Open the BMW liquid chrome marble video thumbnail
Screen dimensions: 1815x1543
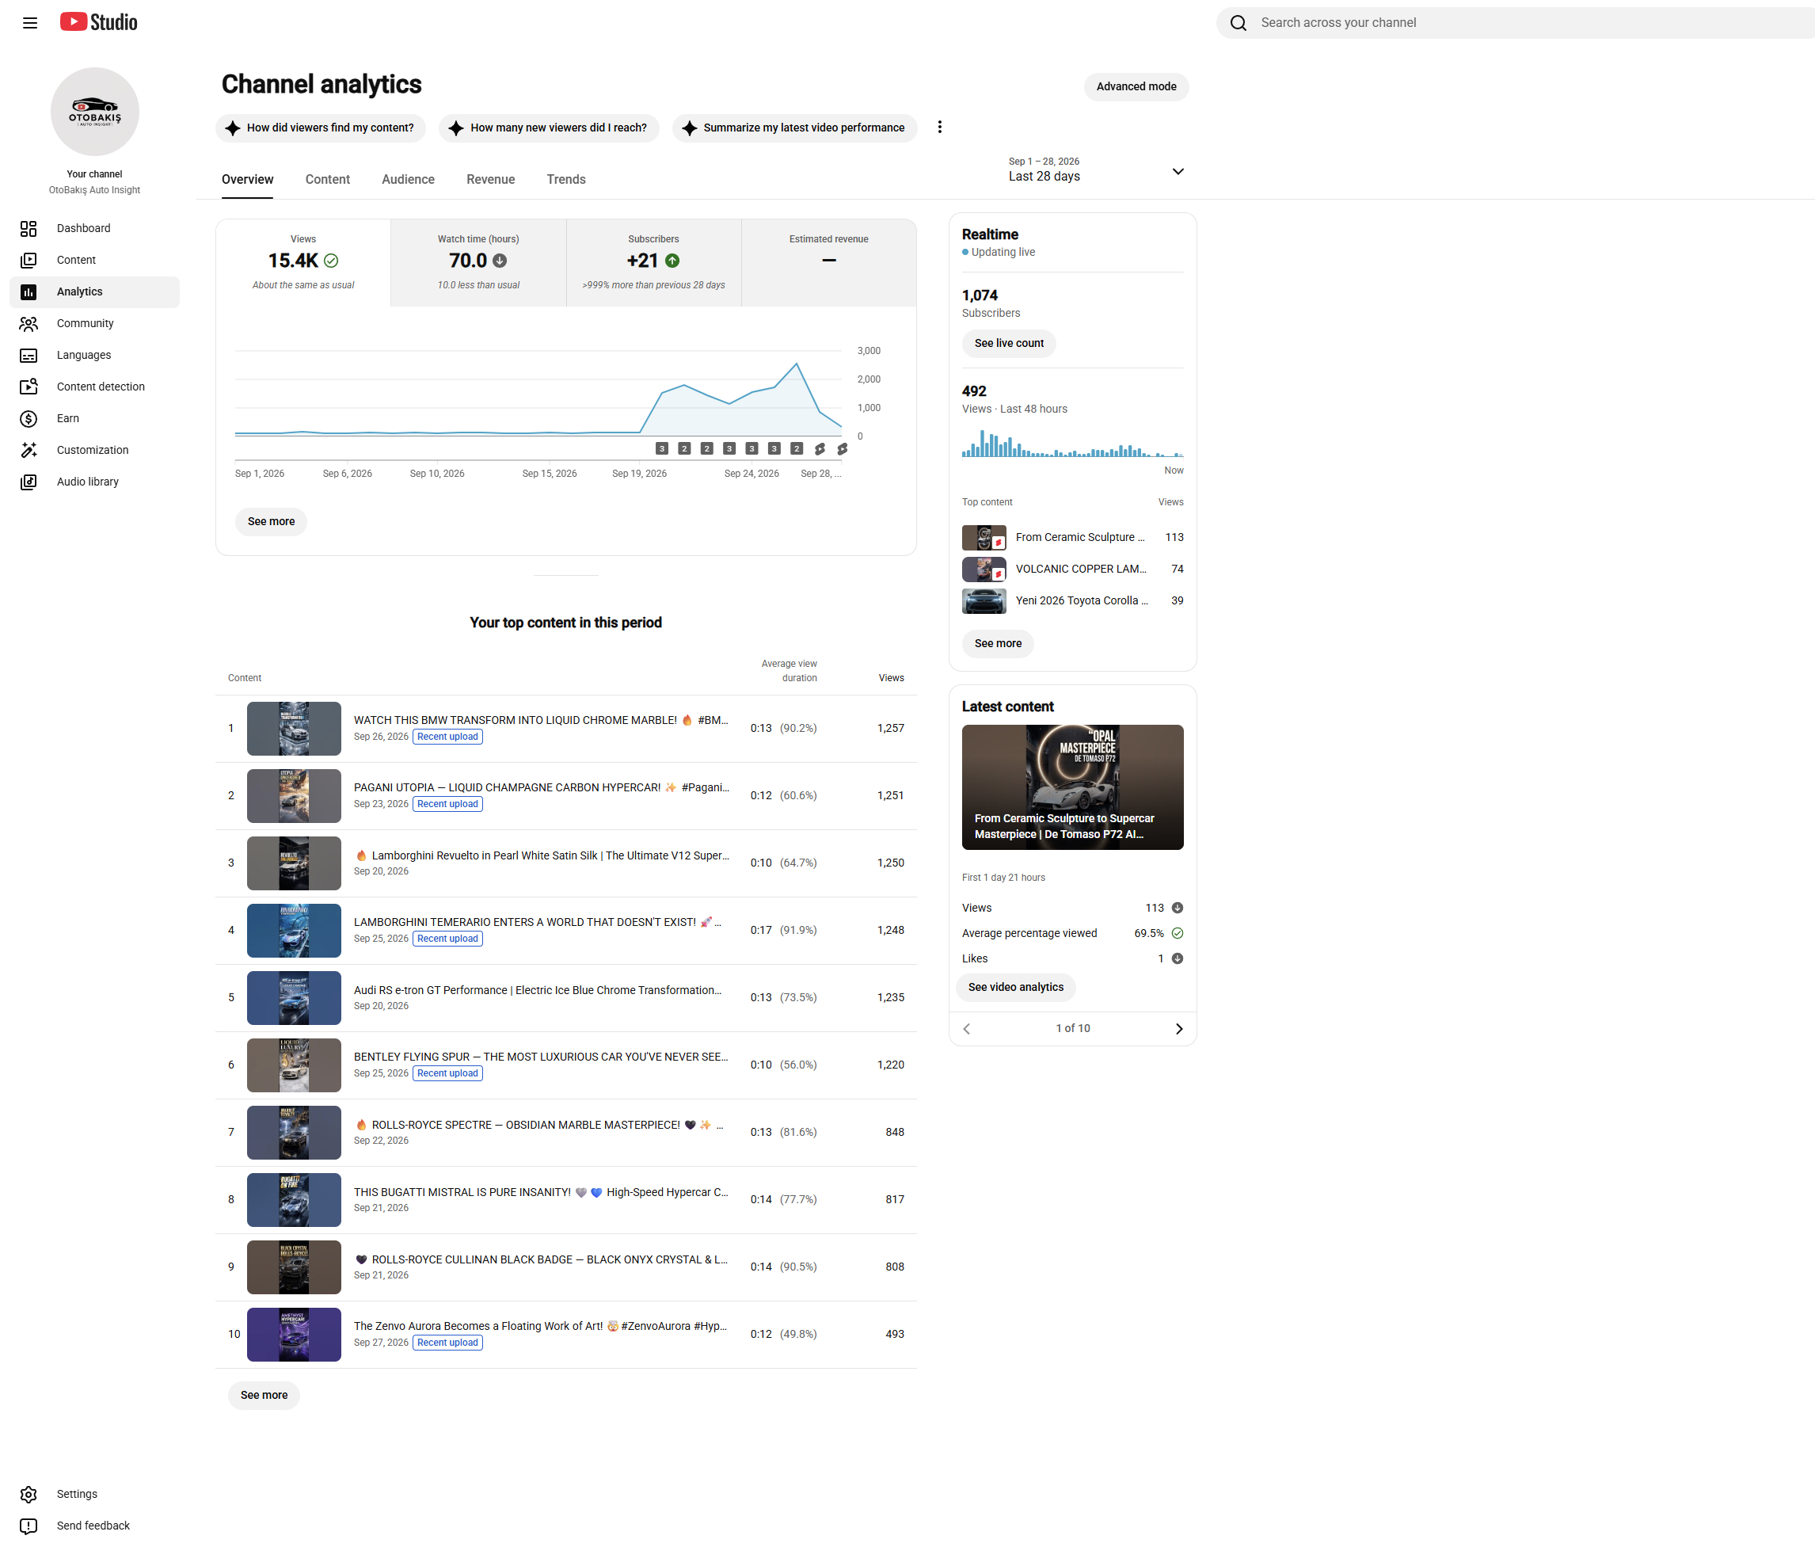[294, 729]
